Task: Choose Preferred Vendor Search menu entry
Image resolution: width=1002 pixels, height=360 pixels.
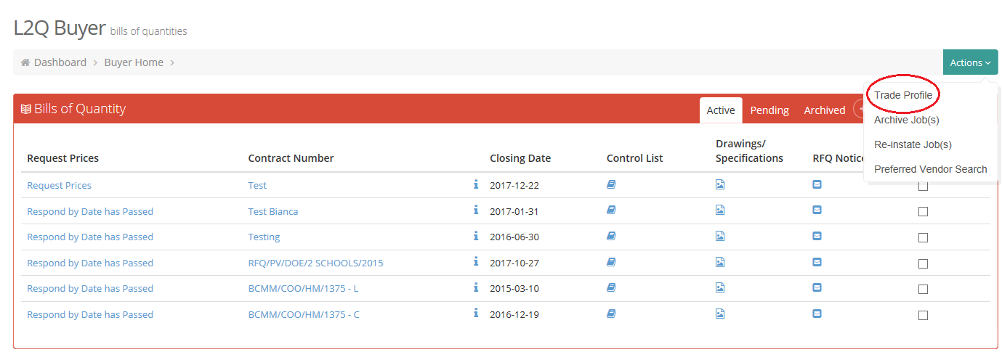Action: [x=931, y=169]
